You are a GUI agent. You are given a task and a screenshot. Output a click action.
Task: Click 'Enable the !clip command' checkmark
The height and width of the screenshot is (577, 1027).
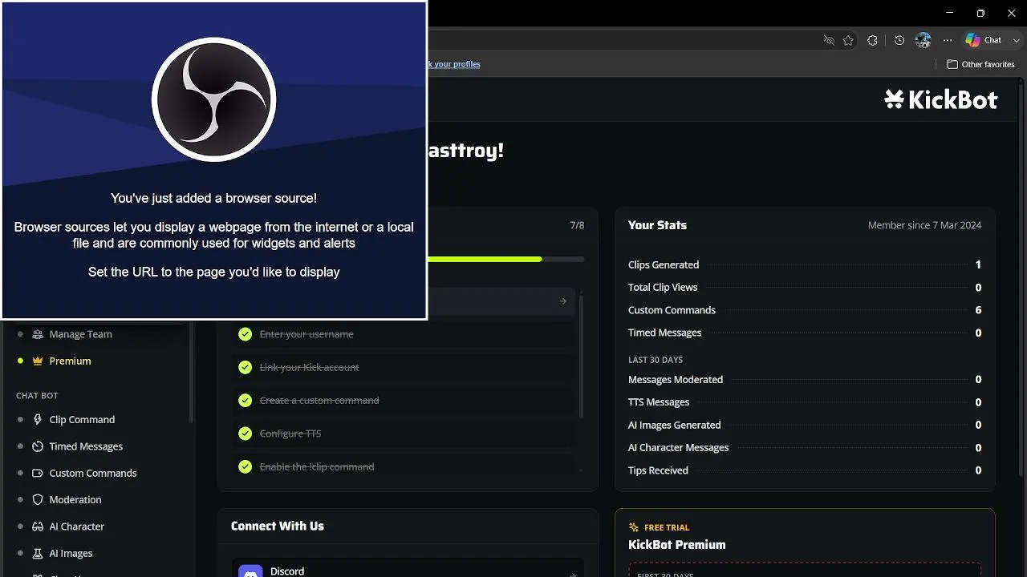pos(246,466)
